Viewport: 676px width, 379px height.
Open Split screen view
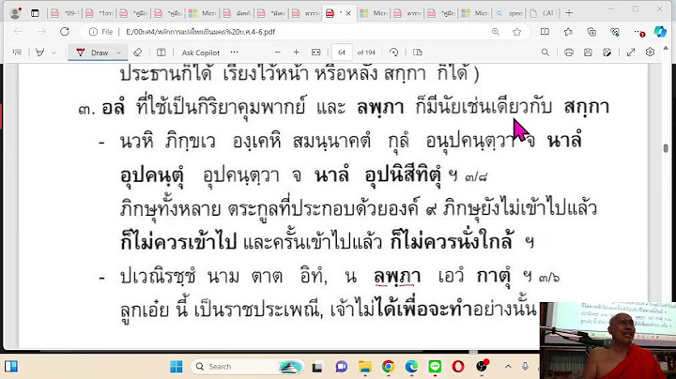pyautogui.click(x=545, y=32)
